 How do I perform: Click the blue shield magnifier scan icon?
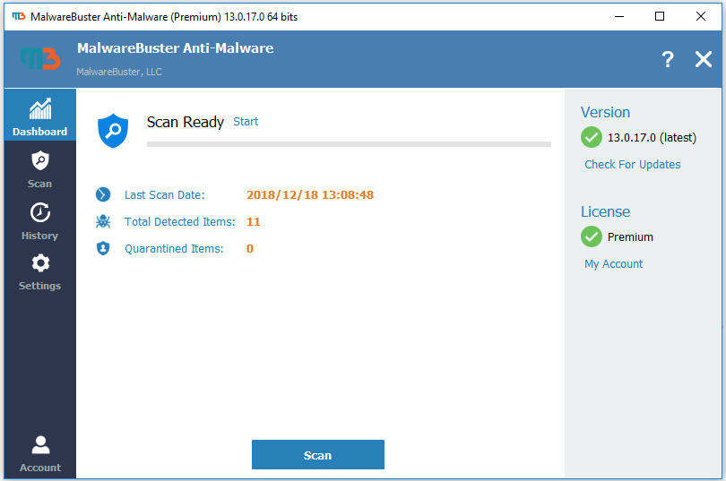113,131
